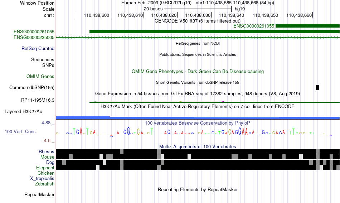Select the long ENSG00000261055 green exon bar
Screen dimensions: 340x203
[214, 32]
